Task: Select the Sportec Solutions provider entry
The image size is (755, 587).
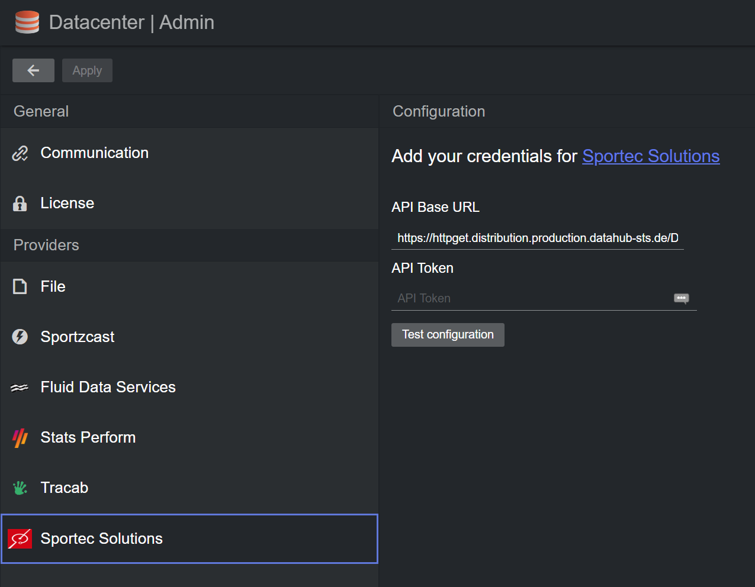Action: pyautogui.click(x=189, y=538)
